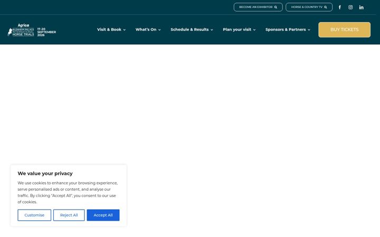
Task: Click Customise in the cookie banner
Action: 34,215
